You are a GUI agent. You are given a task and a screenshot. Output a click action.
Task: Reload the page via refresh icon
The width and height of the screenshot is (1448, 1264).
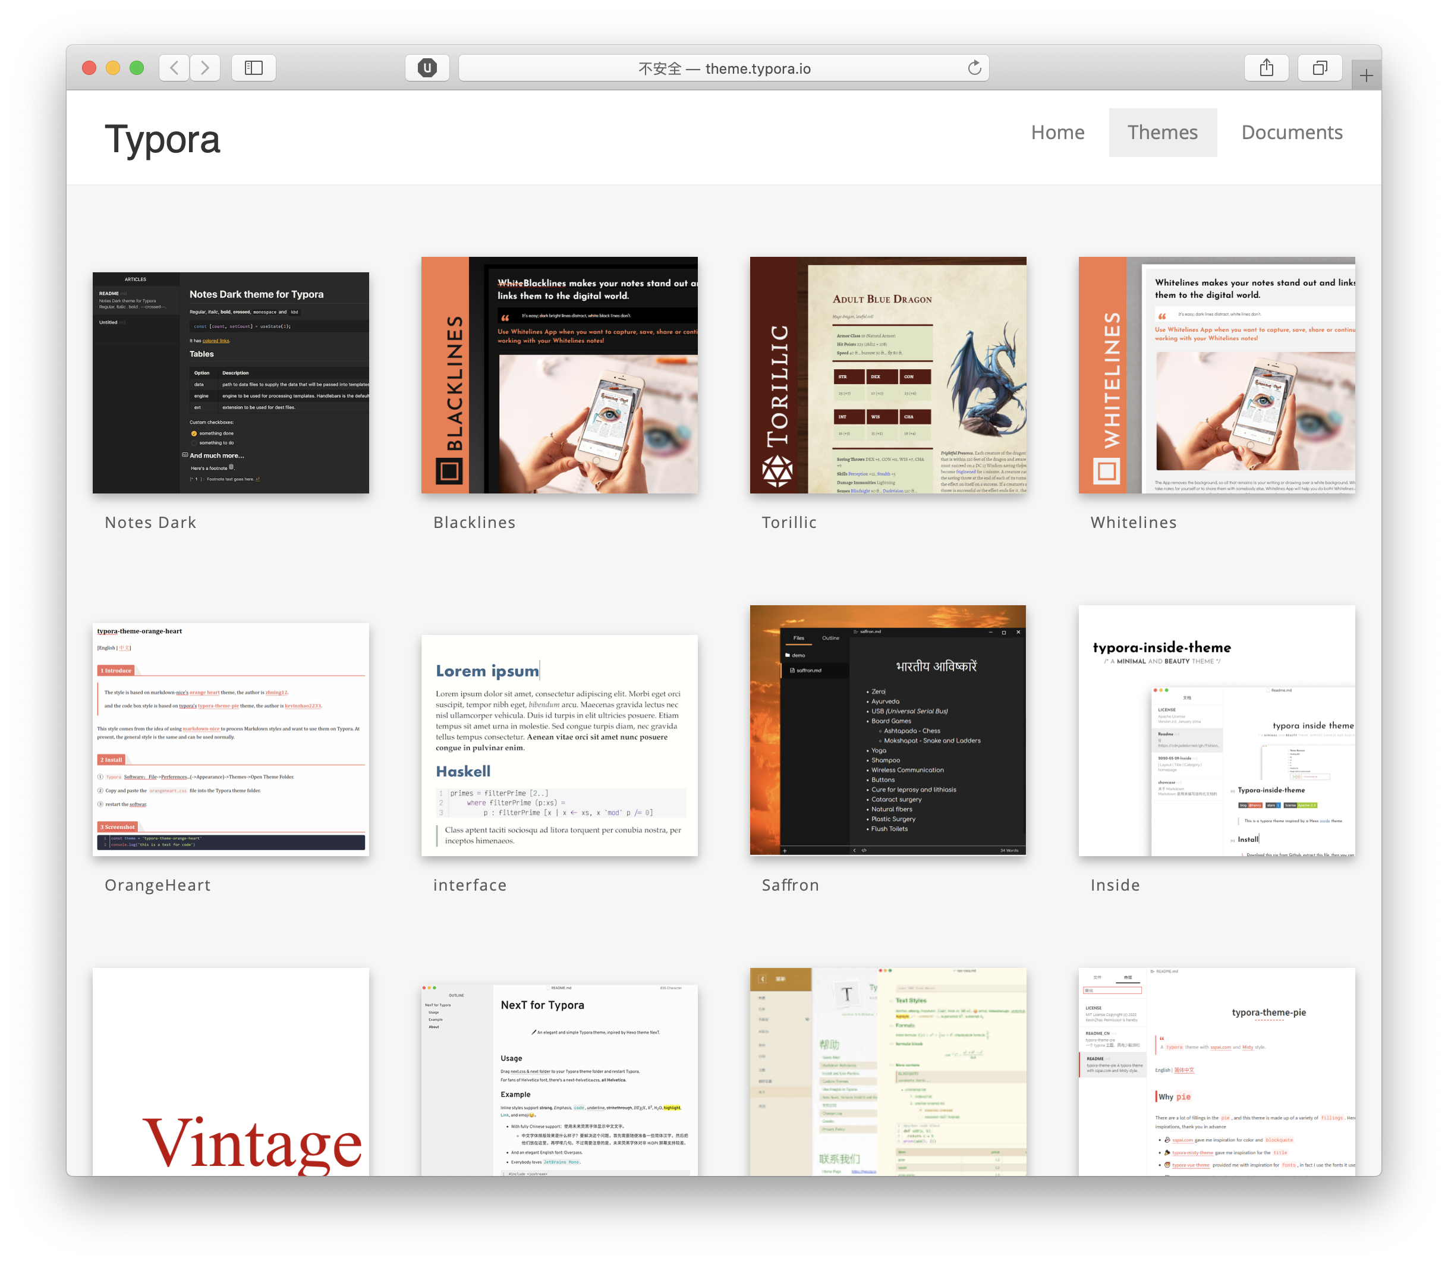pos(974,68)
